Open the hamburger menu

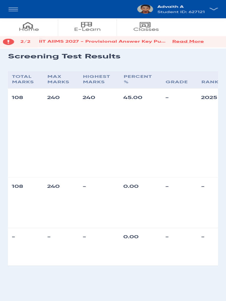coord(13,9)
